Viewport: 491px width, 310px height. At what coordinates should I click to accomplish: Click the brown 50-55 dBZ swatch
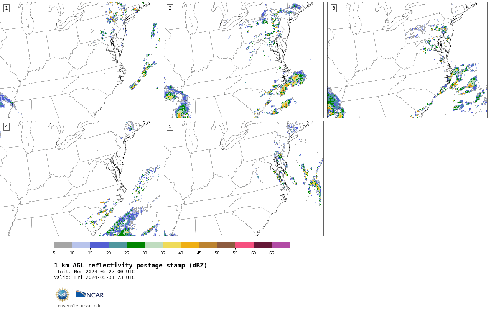coord(226,245)
